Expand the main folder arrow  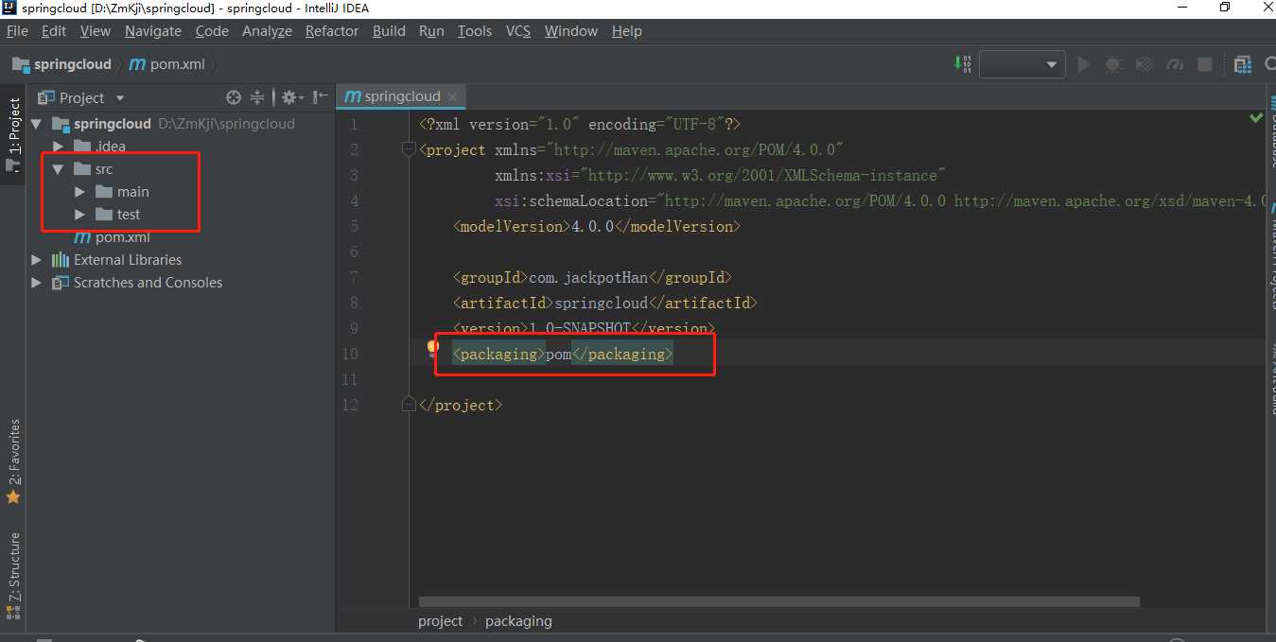[x=79, y=192]
